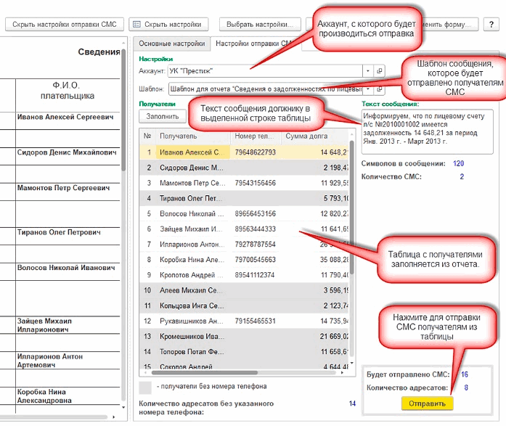Open help with the '?' button
This screenshot has width=506, height=426.
coord(491,24)
